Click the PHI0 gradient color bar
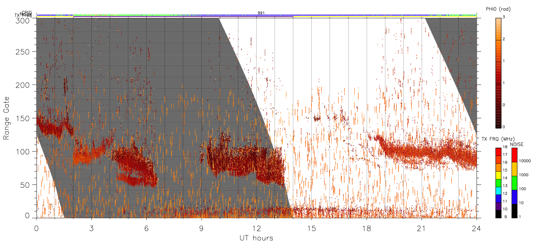Screen dimensions: 536x247 pyautogui.click(x=498, y=72)
